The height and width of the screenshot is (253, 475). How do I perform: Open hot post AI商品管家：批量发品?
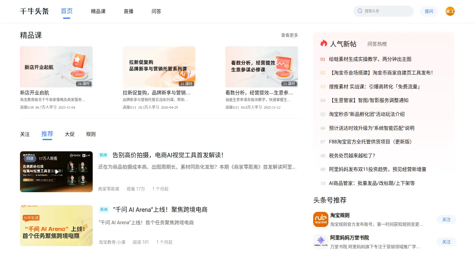pos(372,183)
